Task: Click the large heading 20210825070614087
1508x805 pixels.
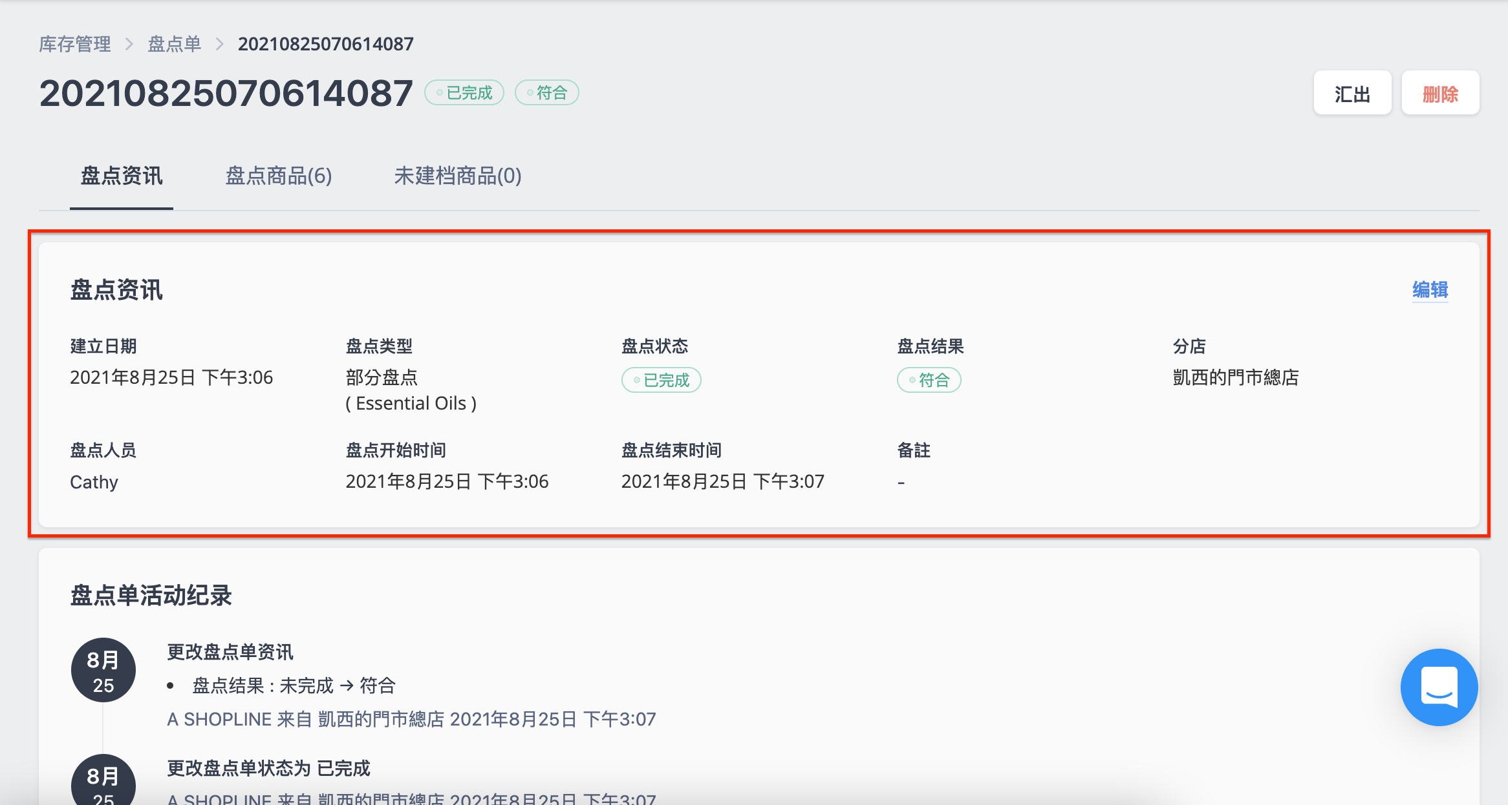Action: pos(226,93)
